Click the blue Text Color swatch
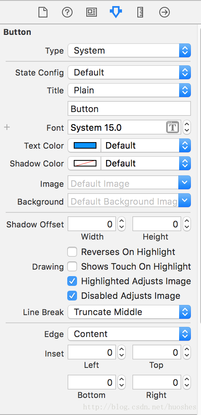Viewport: 201px width, 415px height. (x=85, y=145)
